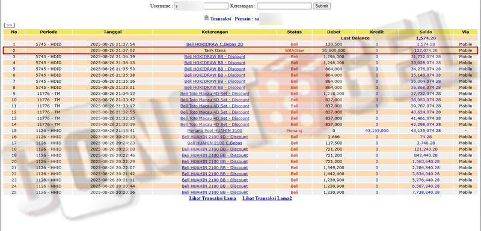The width and height of the screenshot is (481, 231).
Task: Click the Keterangan column header
Action: pyautogui.click(x=215, y=32)
